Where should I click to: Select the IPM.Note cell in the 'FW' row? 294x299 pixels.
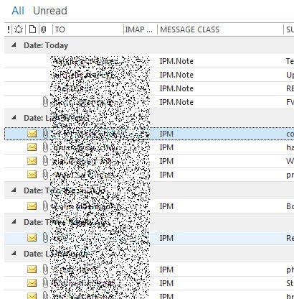pos(176,102)
